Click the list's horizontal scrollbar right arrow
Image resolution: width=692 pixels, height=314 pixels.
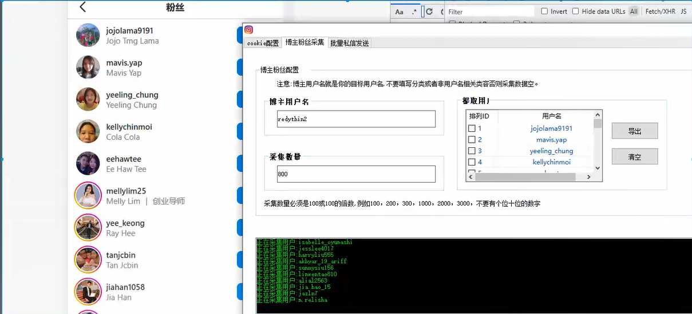point(588,177)
